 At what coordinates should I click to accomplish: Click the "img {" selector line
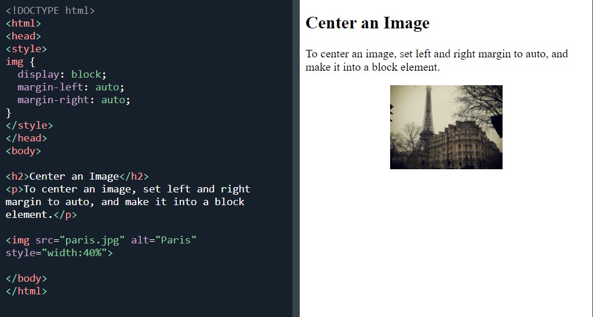[x=20, y=61]
